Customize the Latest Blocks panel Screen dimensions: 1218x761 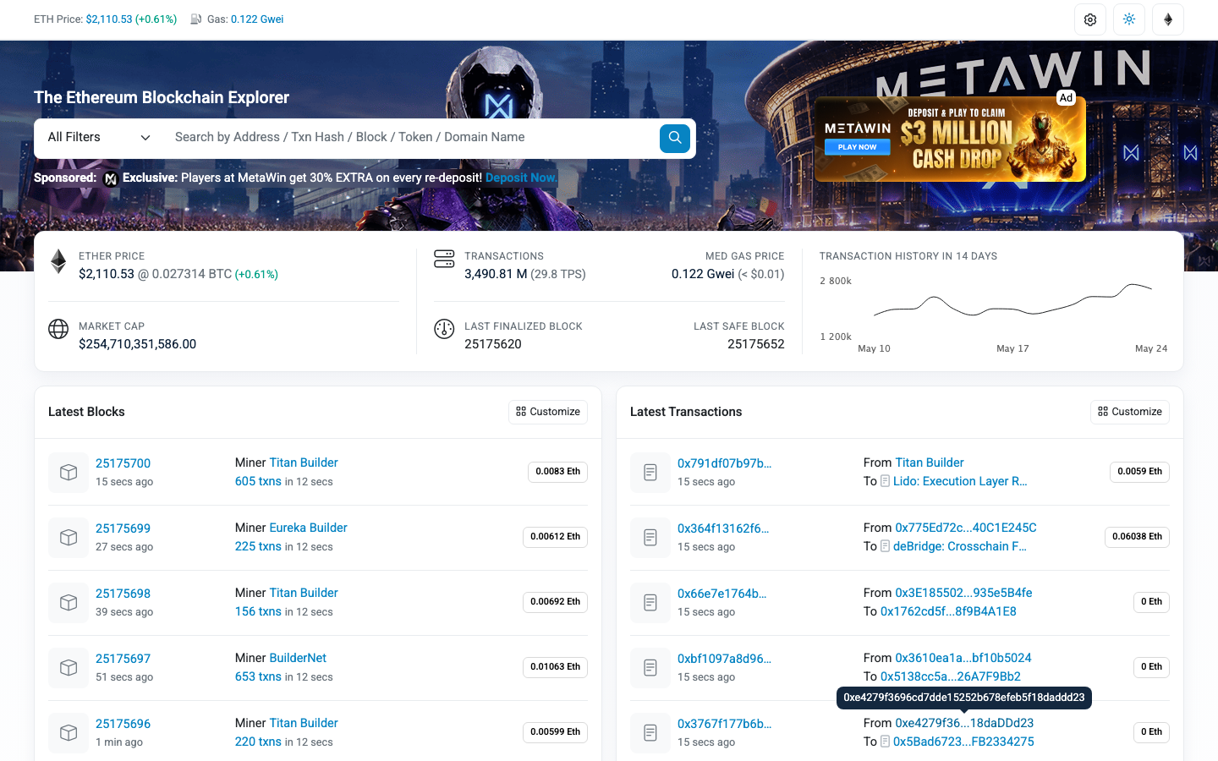pyautogui.click(x=548, y=412)
